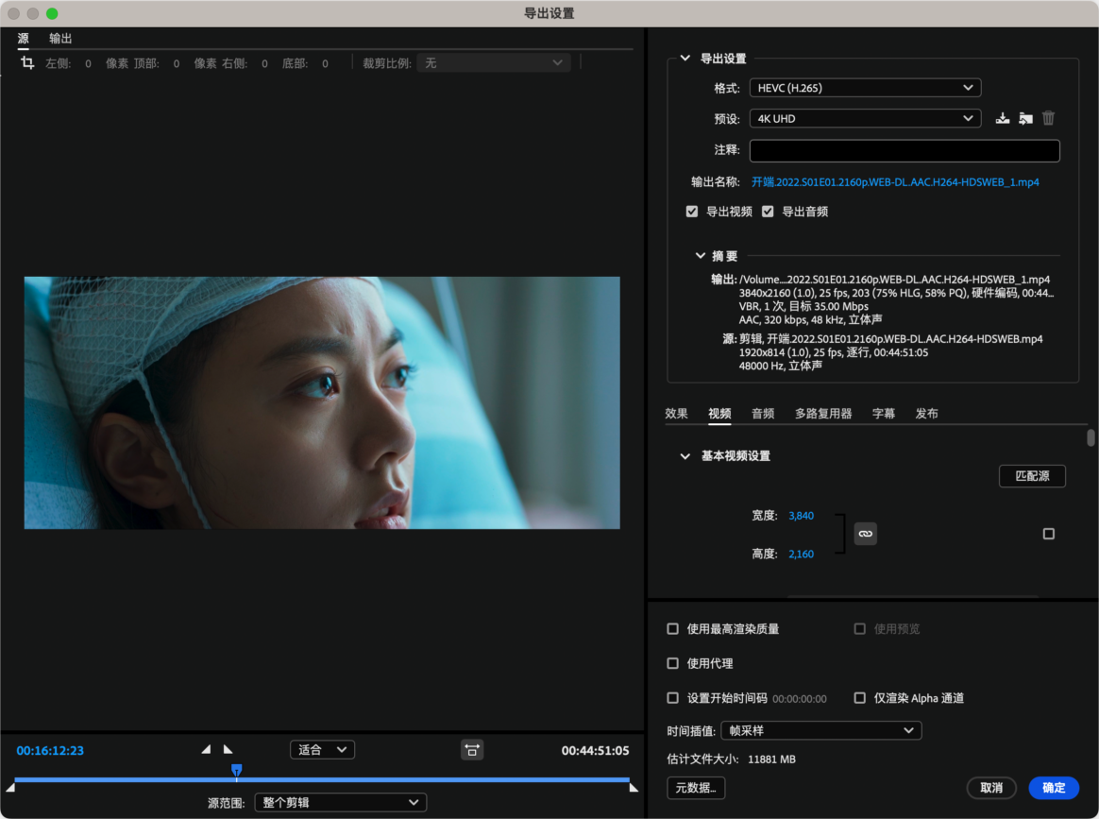The width and height of the screenshot is (1099, 819).
Task: Click the video preview frame
Action: click(322, 402)
